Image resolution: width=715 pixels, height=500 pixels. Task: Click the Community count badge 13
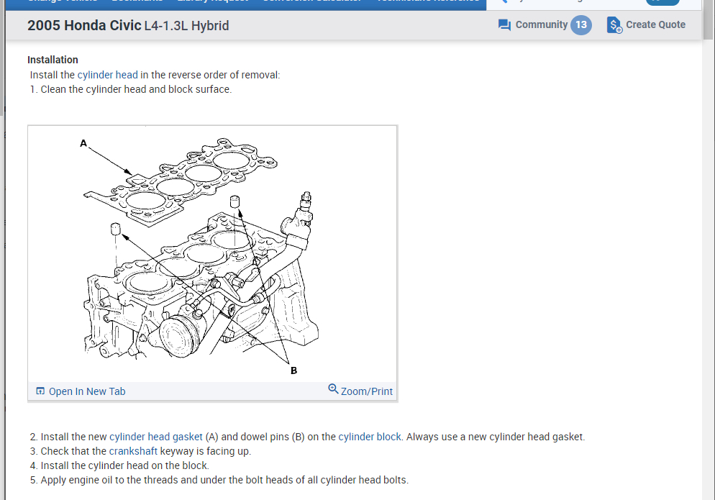coord(581,24)
